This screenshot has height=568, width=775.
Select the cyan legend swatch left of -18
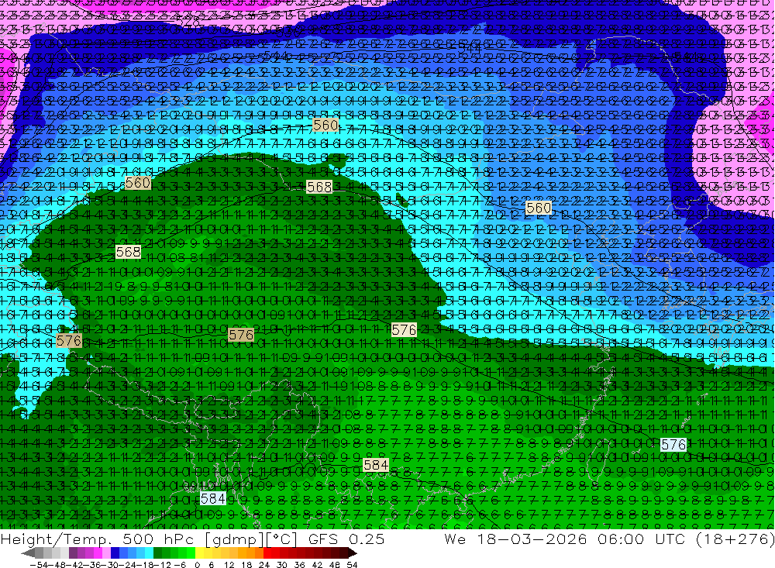point(149,553)
